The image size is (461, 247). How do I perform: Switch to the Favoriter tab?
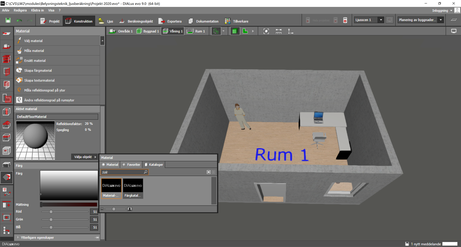(131, 165)
